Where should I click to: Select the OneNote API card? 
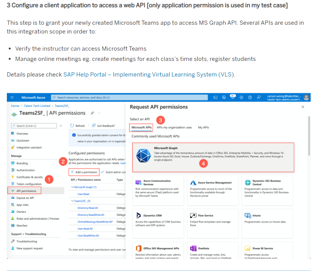click(213, 250)
